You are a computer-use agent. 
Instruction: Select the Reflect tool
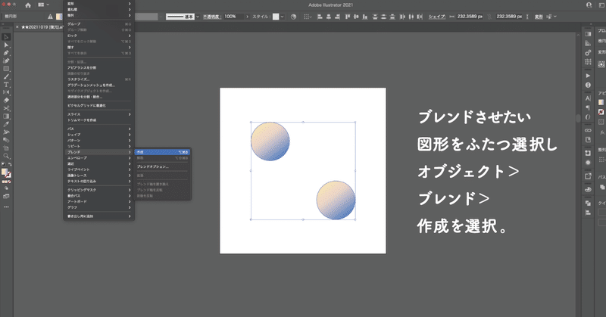pos(6,92)
